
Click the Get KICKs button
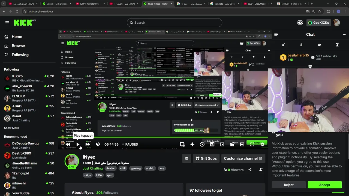(x=318, y=23)
